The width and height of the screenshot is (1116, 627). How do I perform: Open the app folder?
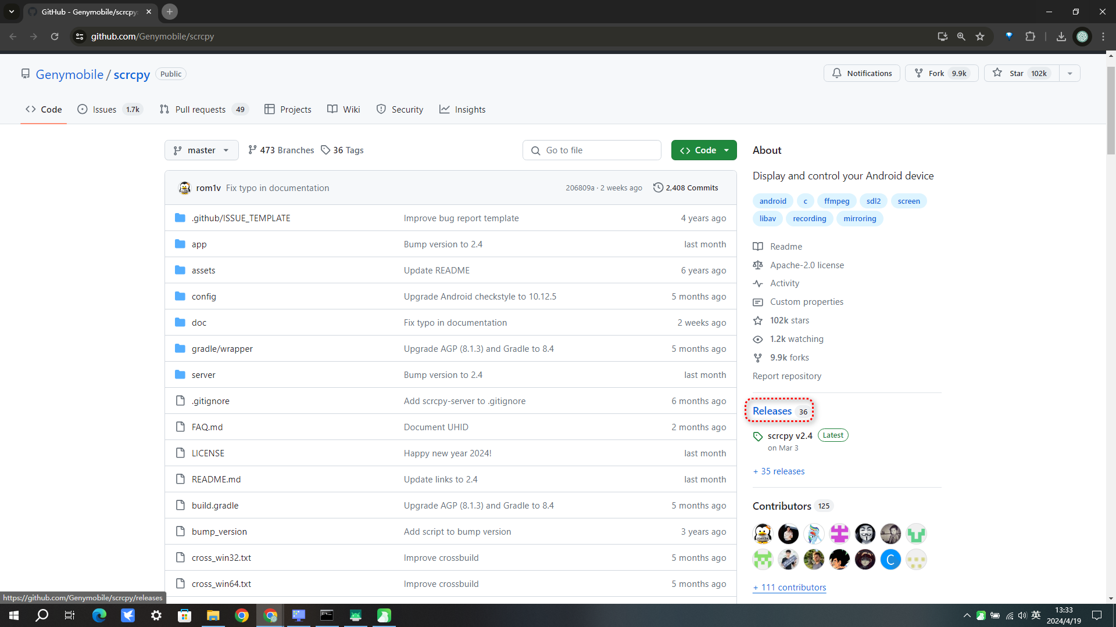(199, 244)
